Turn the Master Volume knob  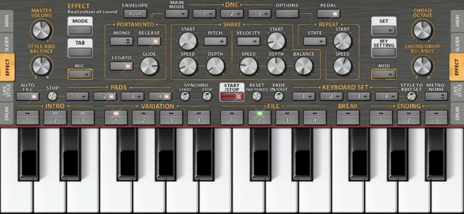(41, 30)
